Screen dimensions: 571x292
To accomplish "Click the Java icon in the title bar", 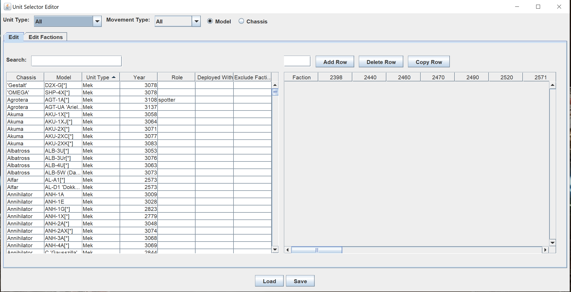I will tap(7, 7).
